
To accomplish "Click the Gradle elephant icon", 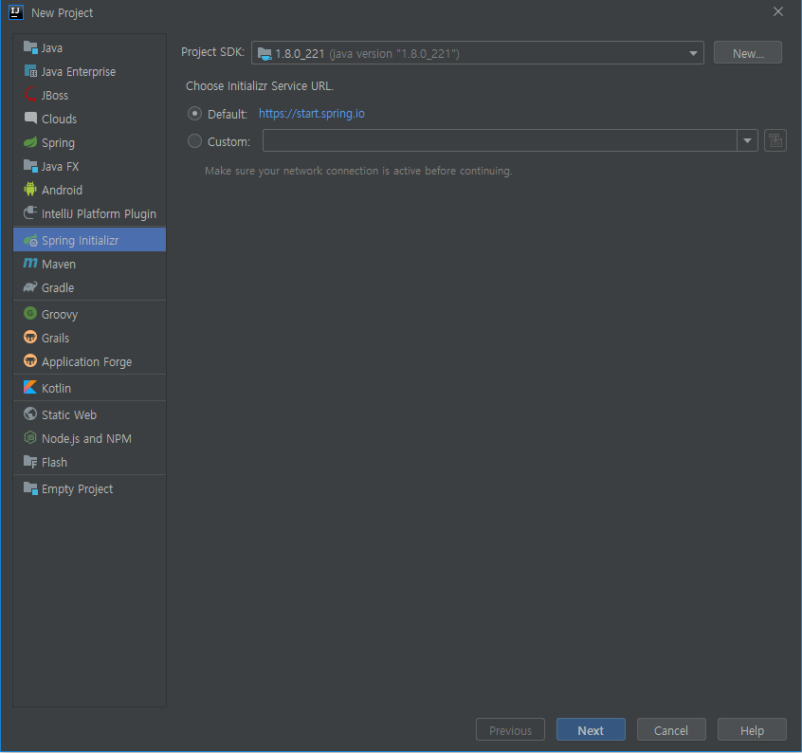I will [x=30, y=287].
